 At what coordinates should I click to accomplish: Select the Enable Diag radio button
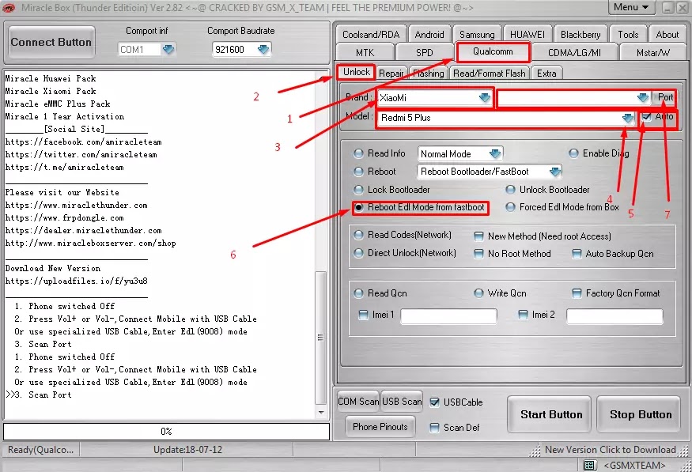tap(573, 153)
